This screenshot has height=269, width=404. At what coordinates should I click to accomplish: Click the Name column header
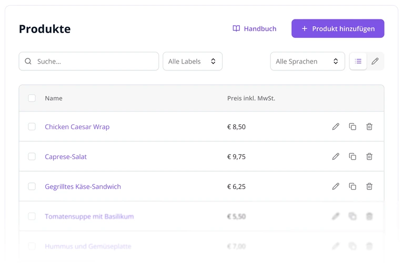tap(54, 98)
